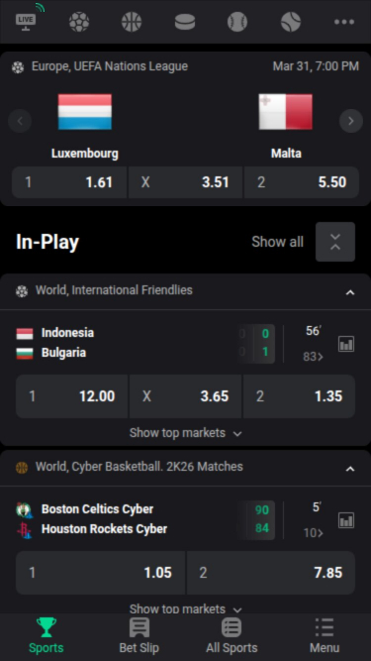The height and width of the screenshot is (661, 371).
Task: Open the Live TV icon in top bar
Action: pos(26,21)
